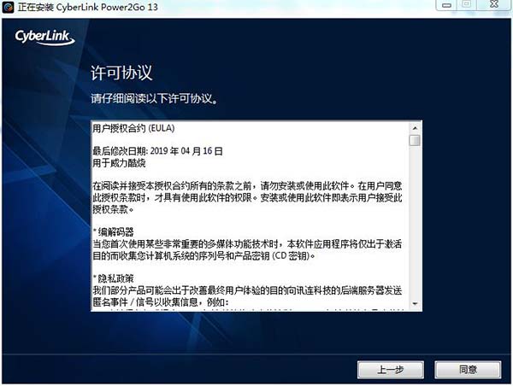Click the 正在安装 CyberLink Power2Go 13 title text

point(88,7)
